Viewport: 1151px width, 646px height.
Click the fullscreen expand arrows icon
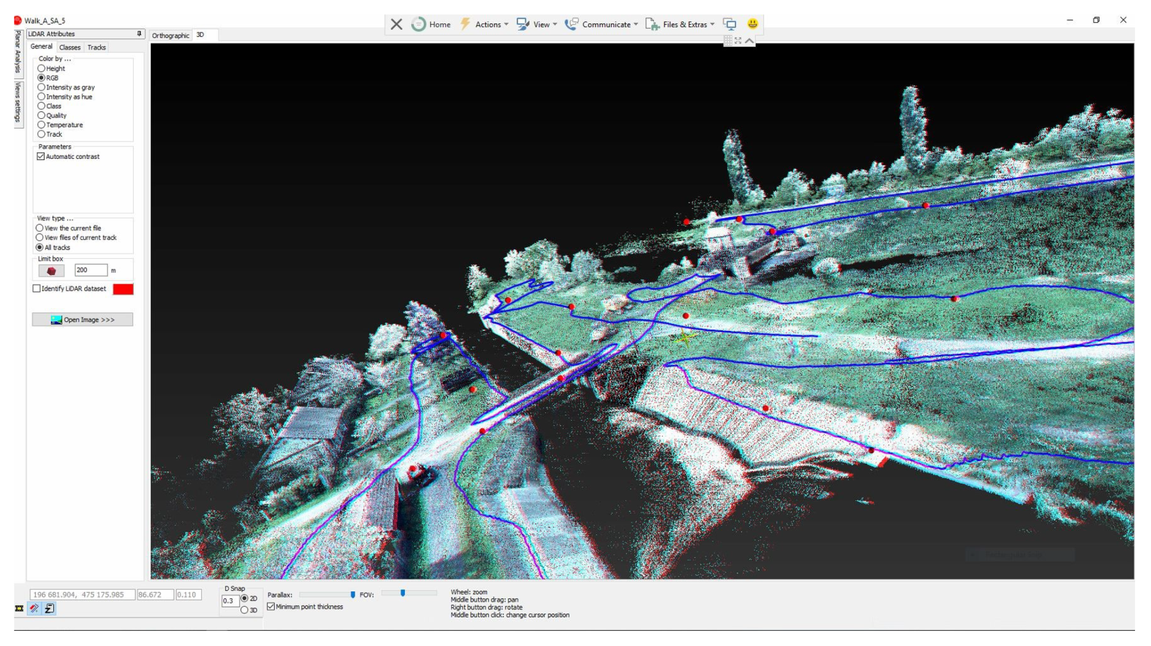738,41
